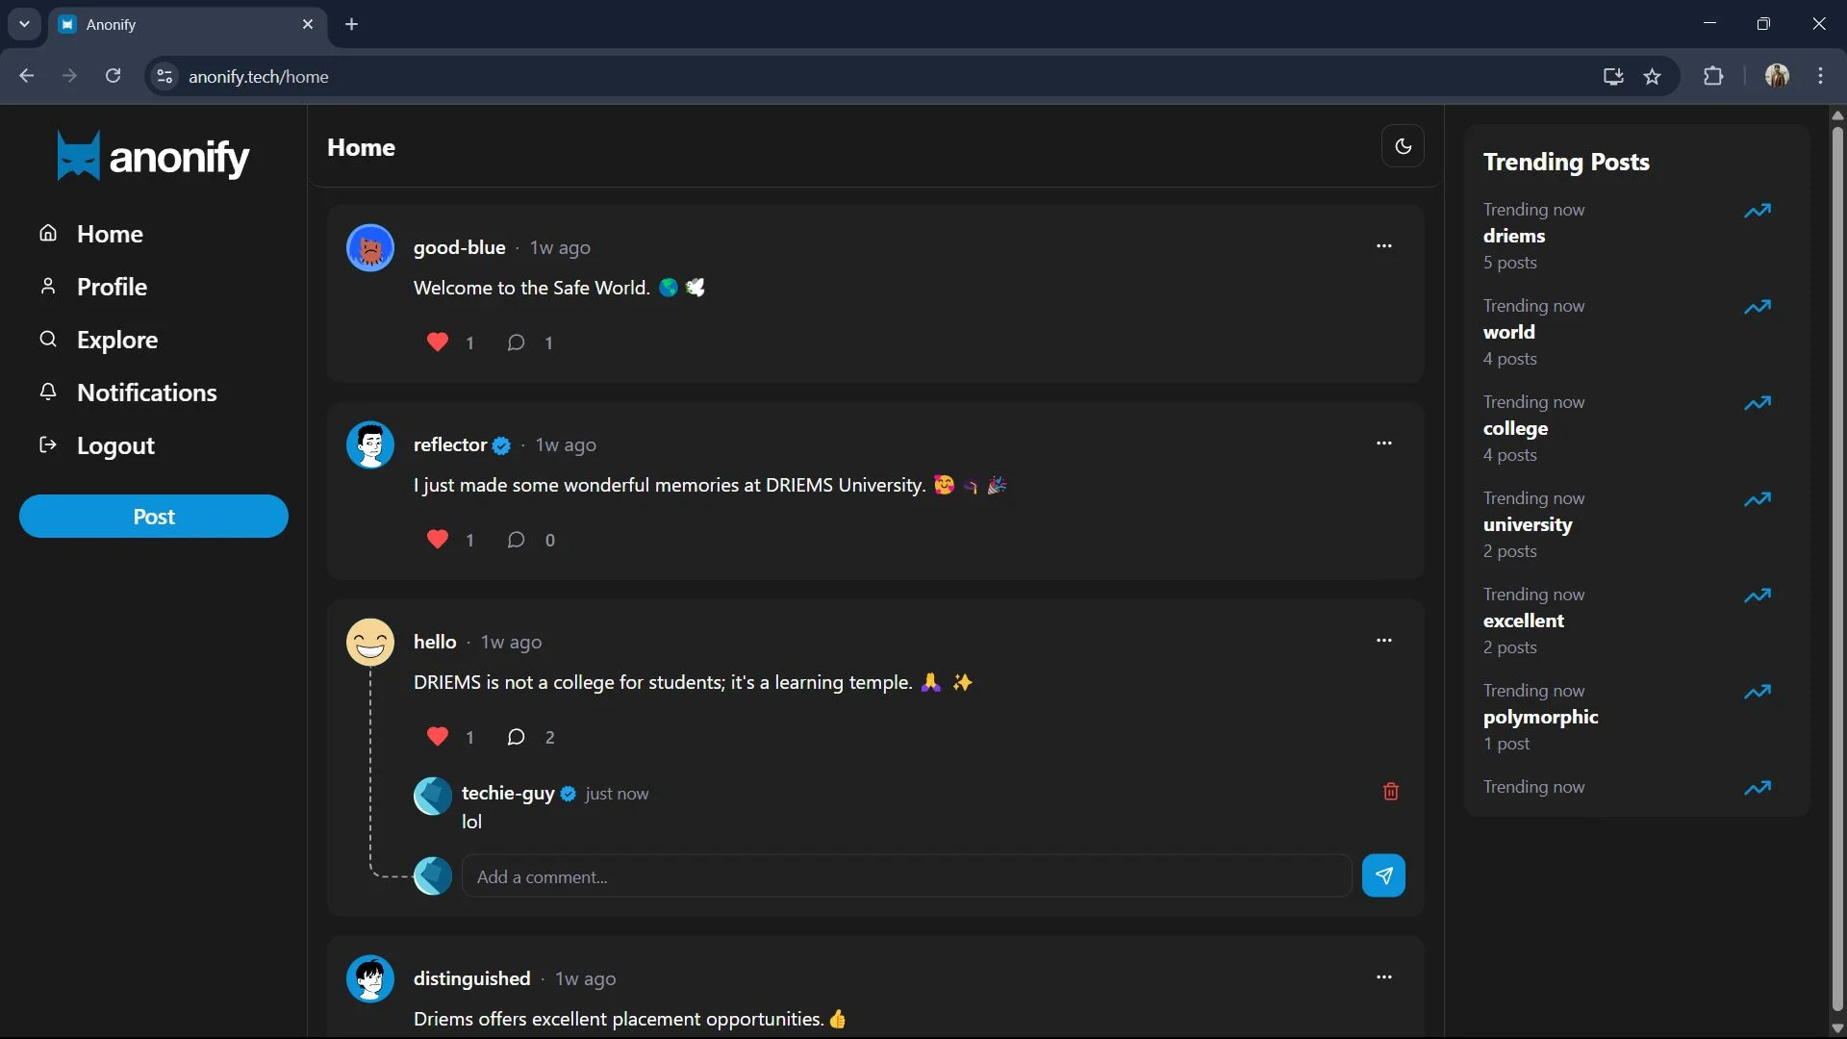The width and height of the screenshot is (1847, 1039).
Task: Open trending topic excellent
Action: 1524,621
